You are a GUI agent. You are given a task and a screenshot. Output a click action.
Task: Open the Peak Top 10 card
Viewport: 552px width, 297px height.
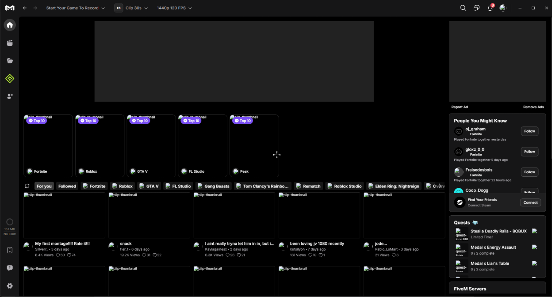click(x=254, y=146)
